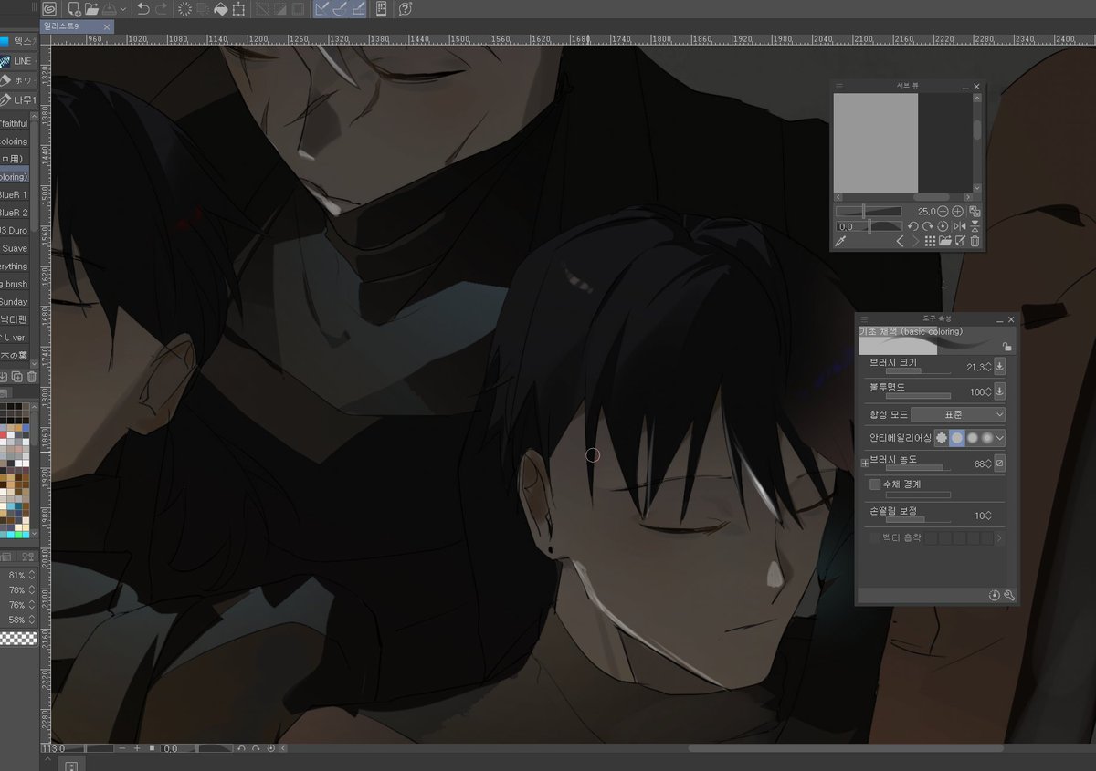
Task: Enable the 수채 경계 checkbox
Action: [x=875, y=484]
